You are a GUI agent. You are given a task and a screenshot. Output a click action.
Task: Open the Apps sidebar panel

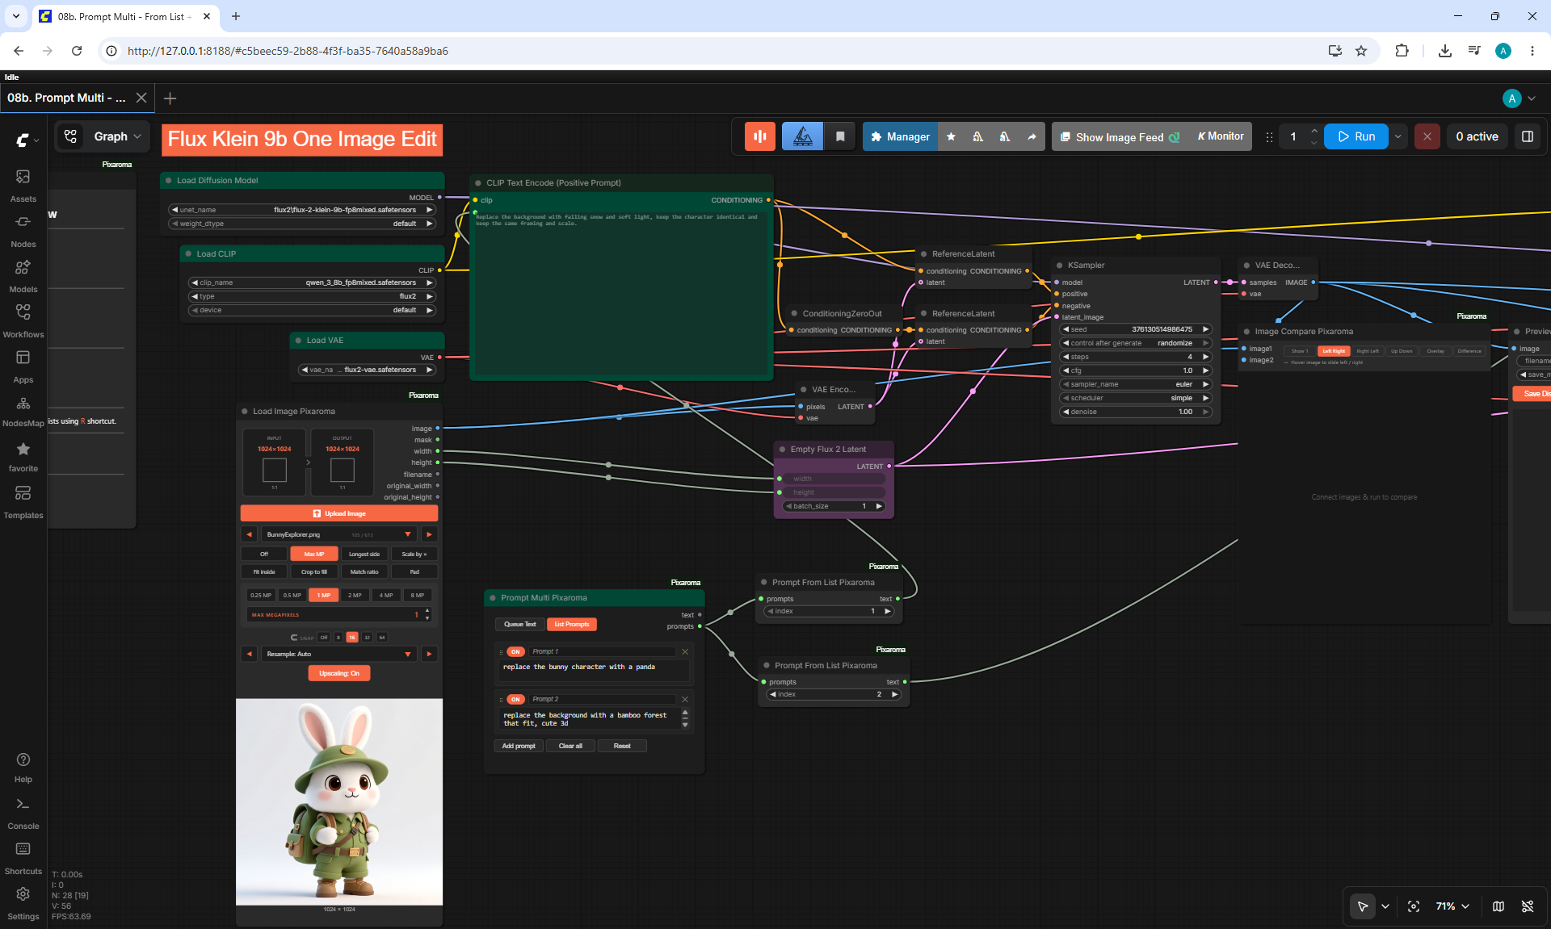click(23, 366)
